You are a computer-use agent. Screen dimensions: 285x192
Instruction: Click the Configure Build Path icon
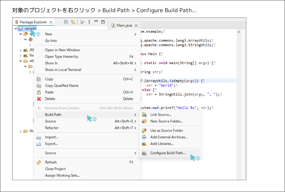144,153
